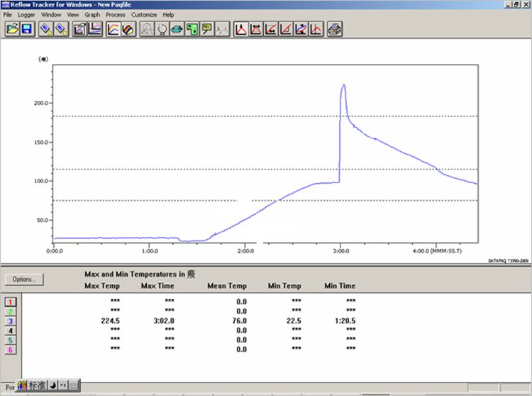Toggle probe 6 magenta channel button
The width and height of the screenshot is (532, 396).
[11, 349]
